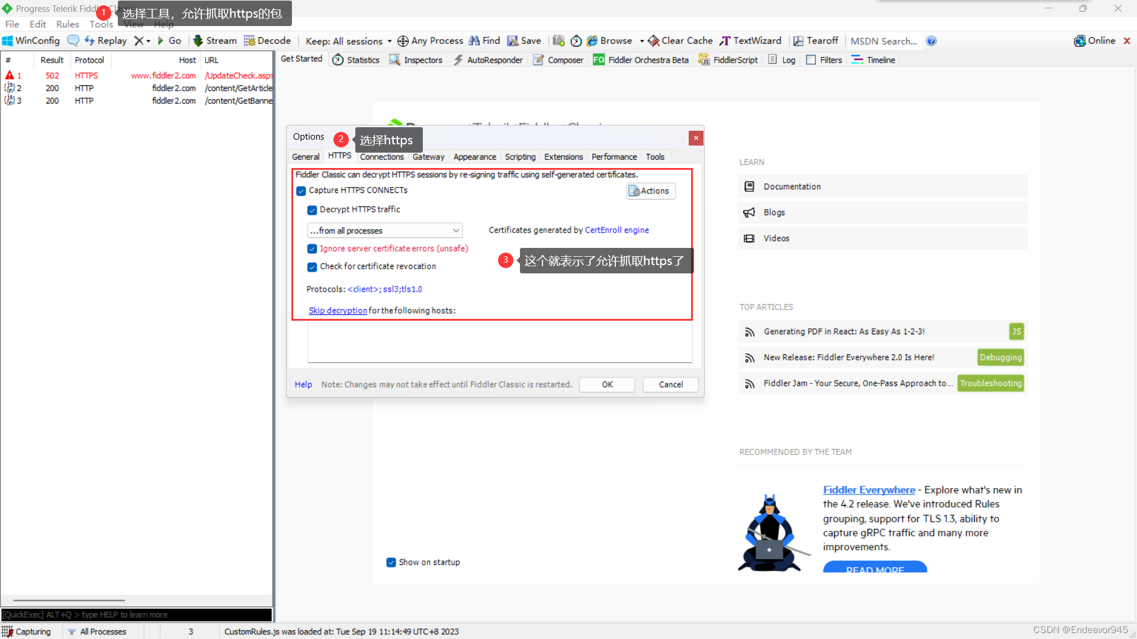Click the comment balloon icon in toolbar

(73, 41)
